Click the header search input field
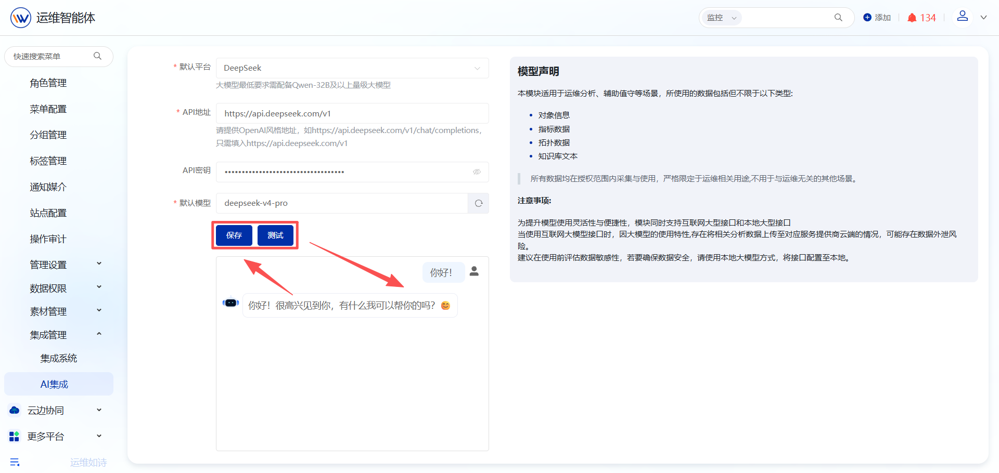The height and width of the screenshot is (473, 999). click(x=786, y=18)
